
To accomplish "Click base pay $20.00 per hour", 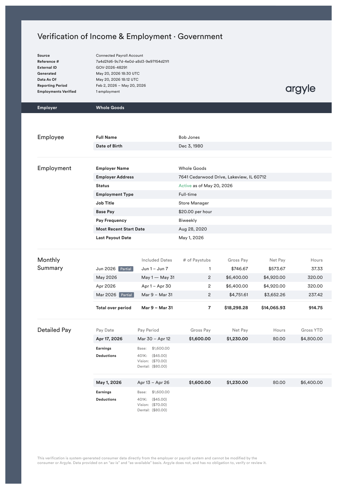I will 195,212.
